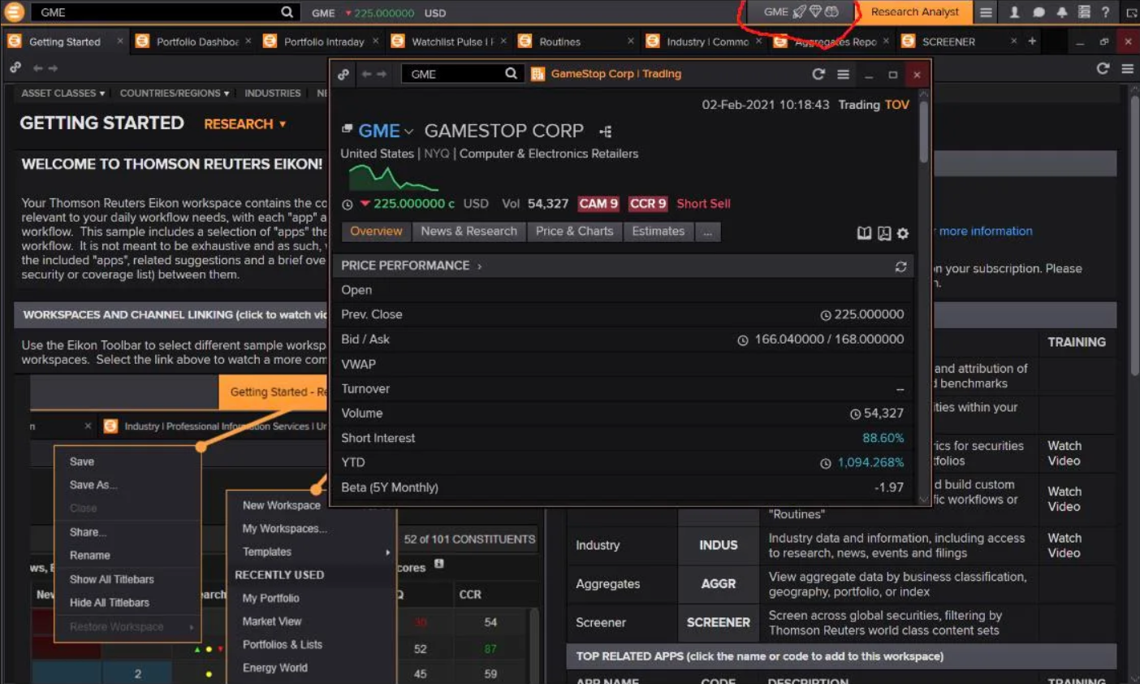Click the AGGR code button
The image size is (1140, 684).
(719, 584)
